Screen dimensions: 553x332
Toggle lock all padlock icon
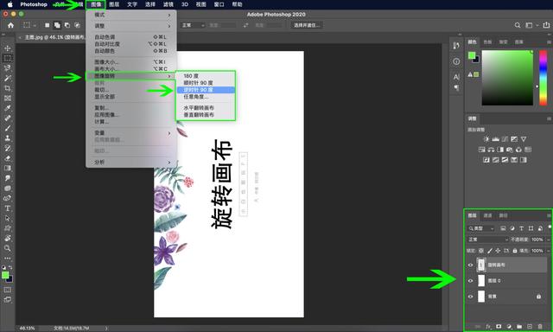(515, 251)
